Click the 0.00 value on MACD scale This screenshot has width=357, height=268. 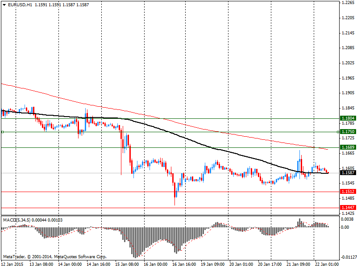[345, 227]
